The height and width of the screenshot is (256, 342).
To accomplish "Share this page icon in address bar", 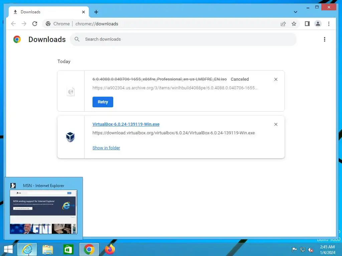I will coord(283,24).
